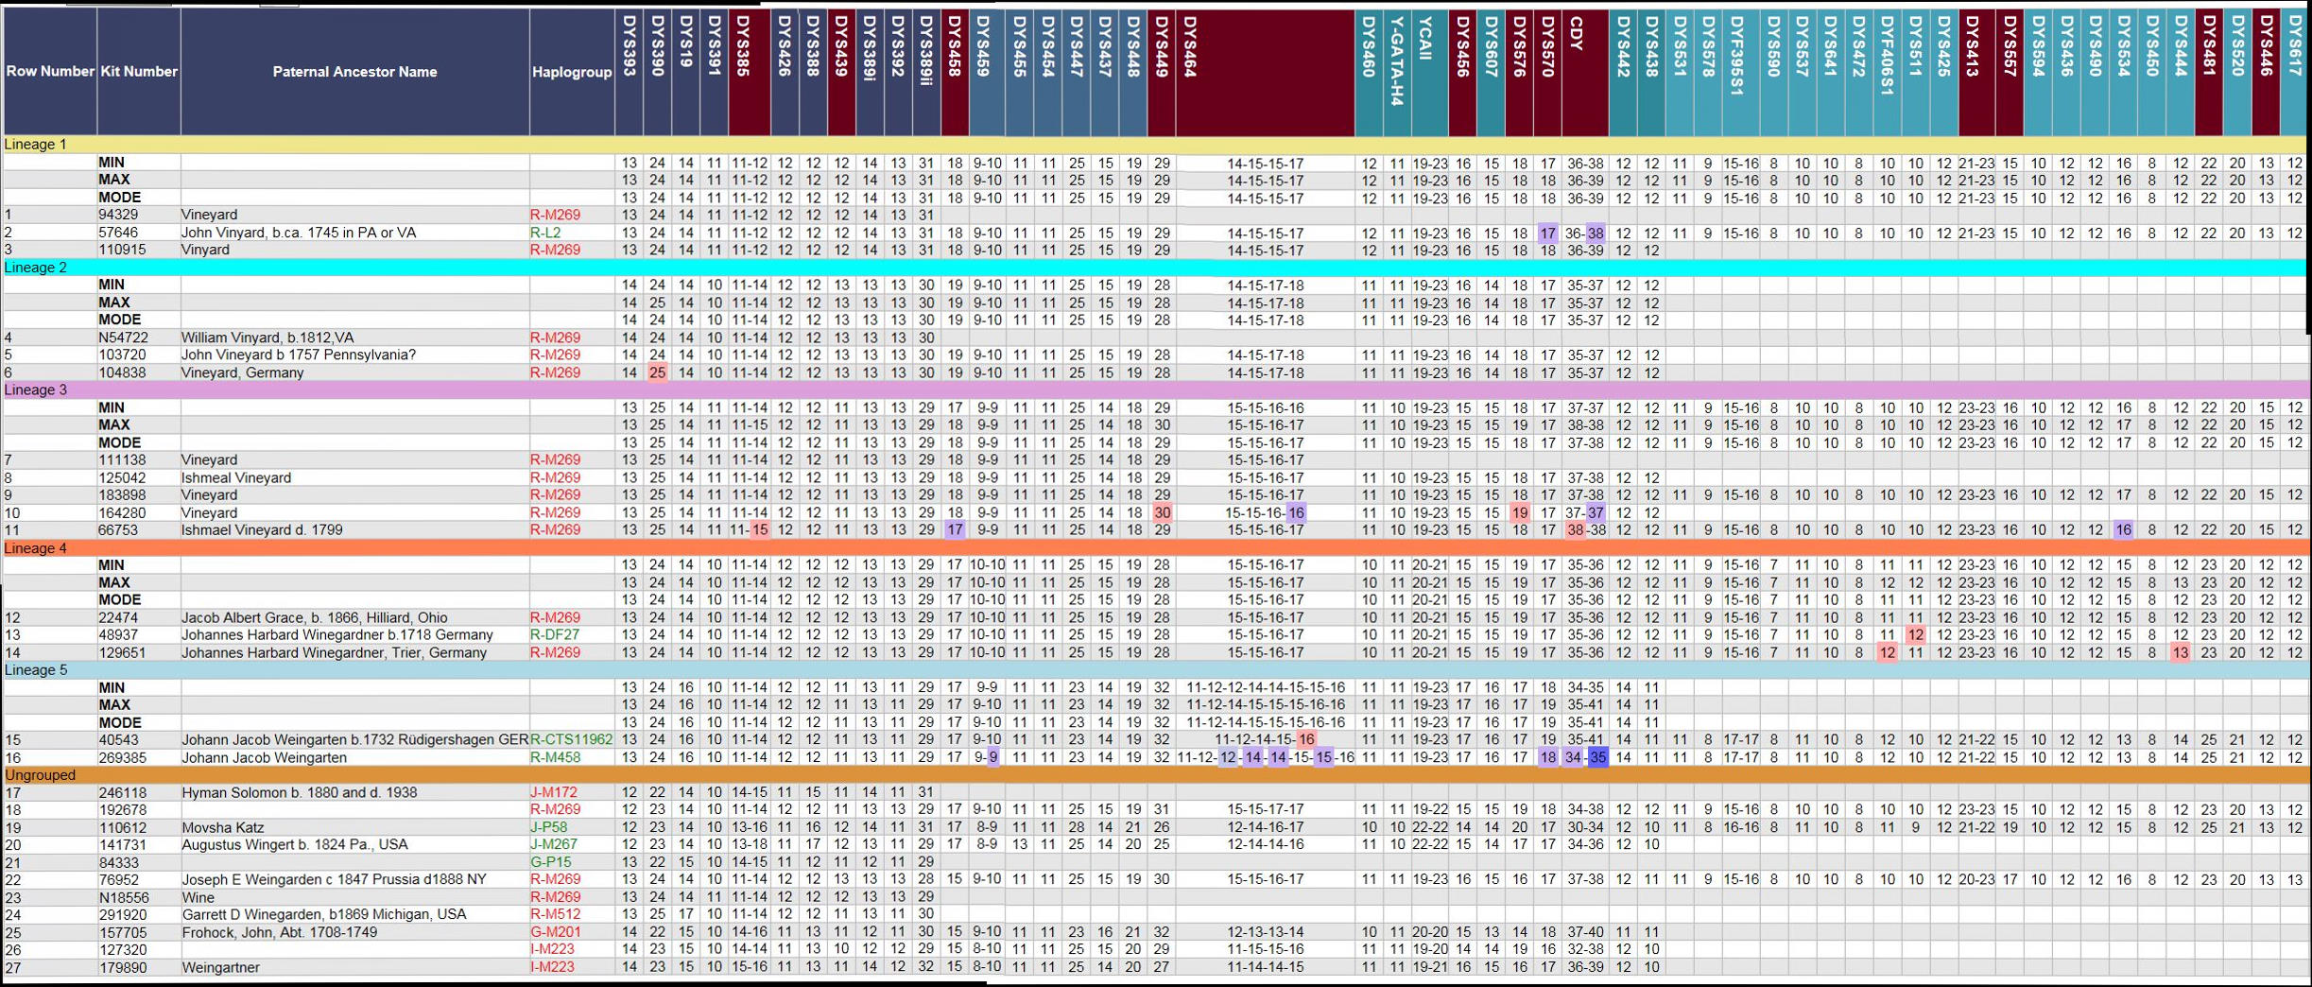The height and width of the screenshot is (987, 2312).
Task: Click the R-DF27 haplogroup for kit 48937
Action: coord(555,635)
